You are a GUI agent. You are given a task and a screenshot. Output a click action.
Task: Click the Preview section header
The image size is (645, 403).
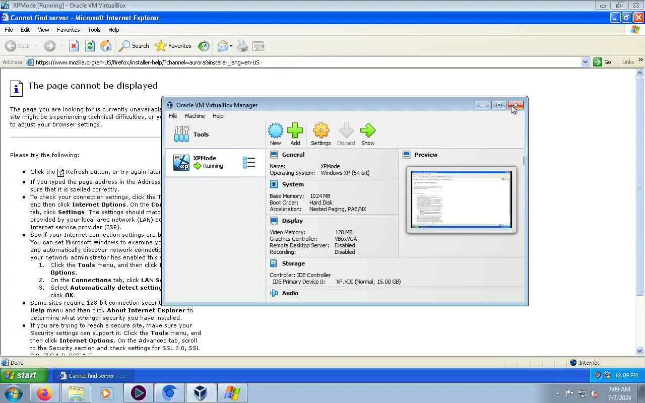pos(426,155)
